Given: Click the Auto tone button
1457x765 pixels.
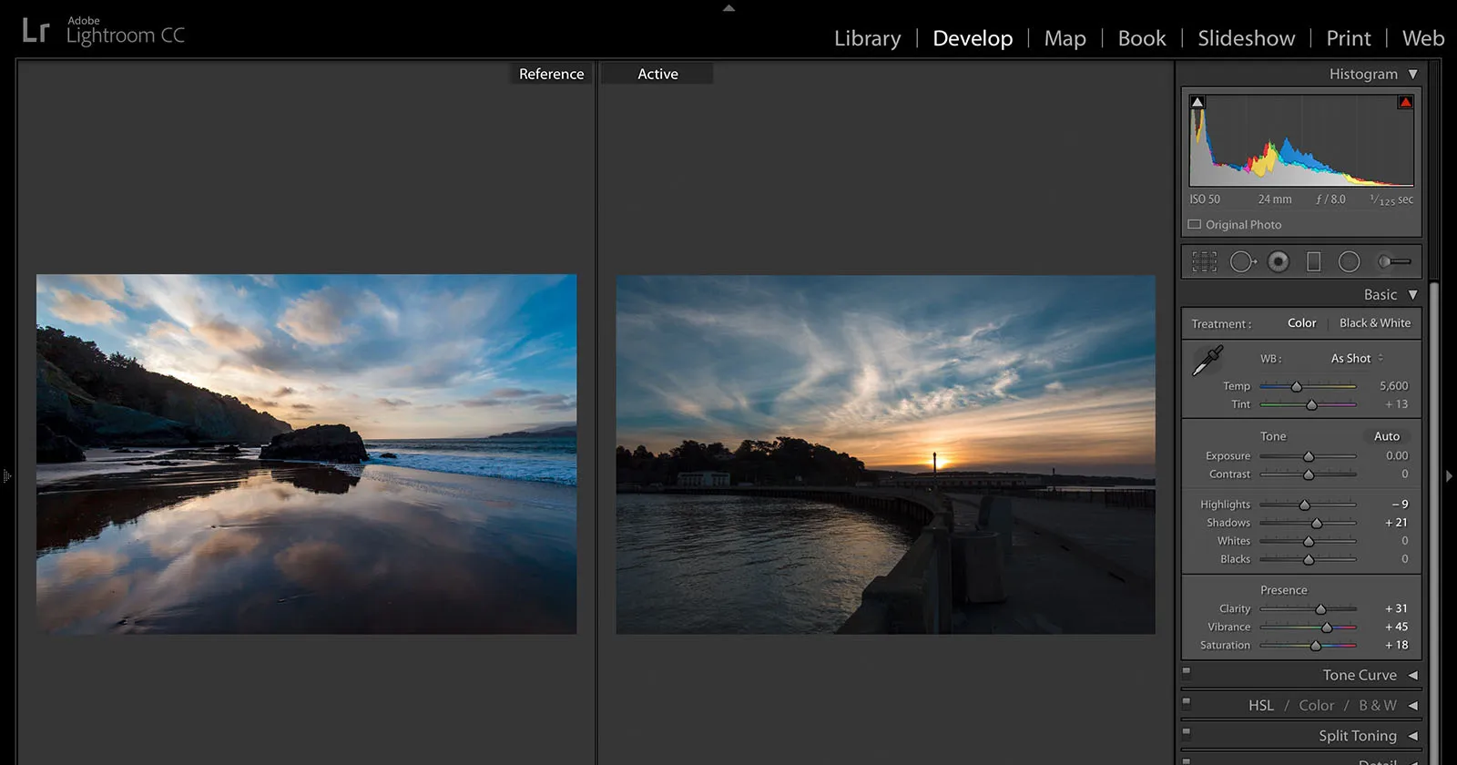Looking at the screenshot, I should coord(1386,436).
